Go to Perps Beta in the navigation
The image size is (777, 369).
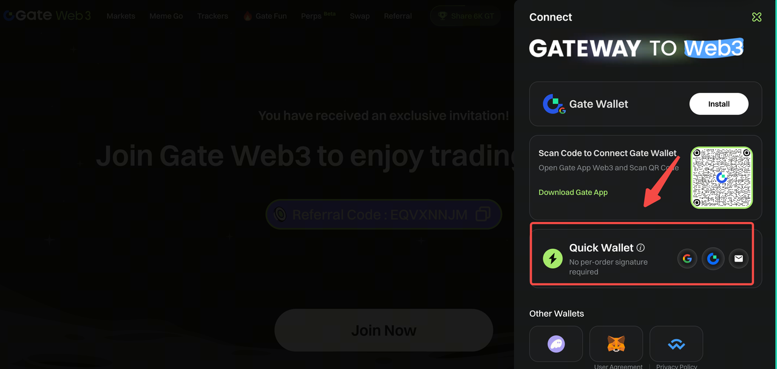(x=318, y=16)
